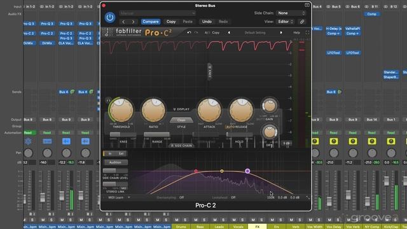Image resolution: width=407 pixels, height=229 pixels.
Task: Click FabFilter undo arrow icon
Action: (189, 32)
